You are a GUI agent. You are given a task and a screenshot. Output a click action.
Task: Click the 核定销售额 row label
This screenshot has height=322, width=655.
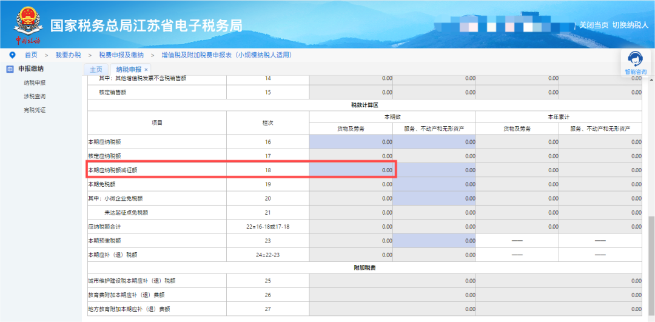pyautogui.click(x=112, y=92)
